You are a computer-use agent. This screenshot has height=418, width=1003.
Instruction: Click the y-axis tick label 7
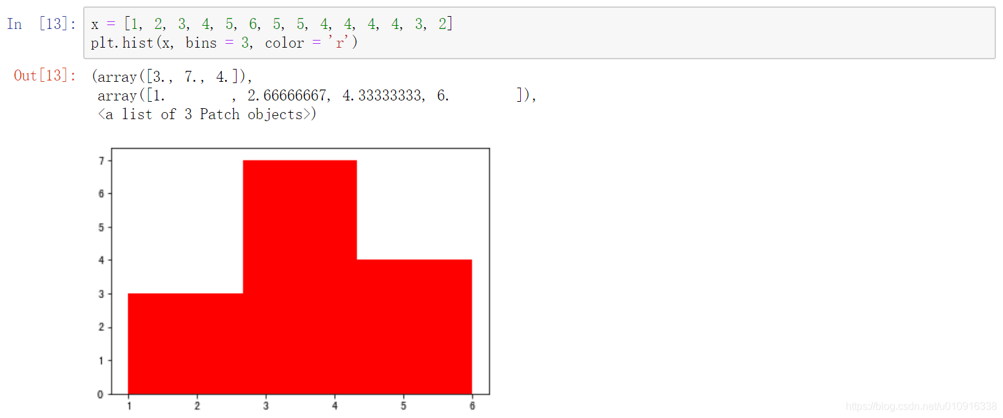click(101, 160)
